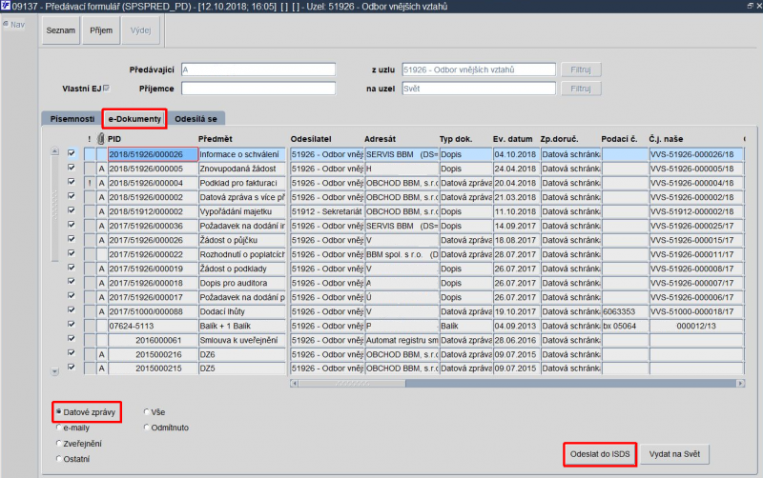Click the Ev. datum column header
This screenshot has height=478, width=763.
tap(512, 139)
